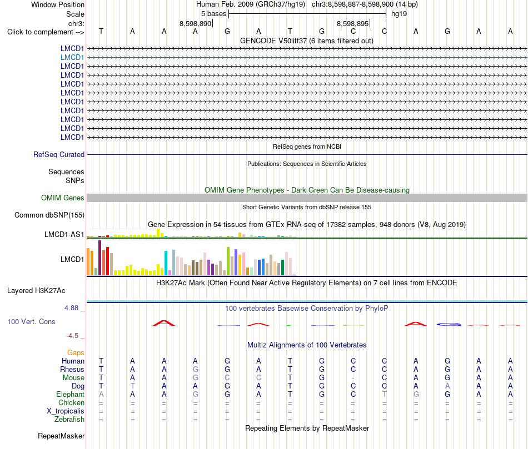Click the X_tropicalis alignment row label
This screenshot has height=449, width=528.
click(x=66, y=411)
